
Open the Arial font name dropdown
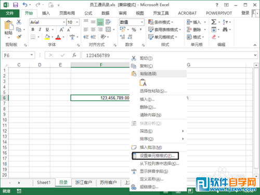pos(64,22)
